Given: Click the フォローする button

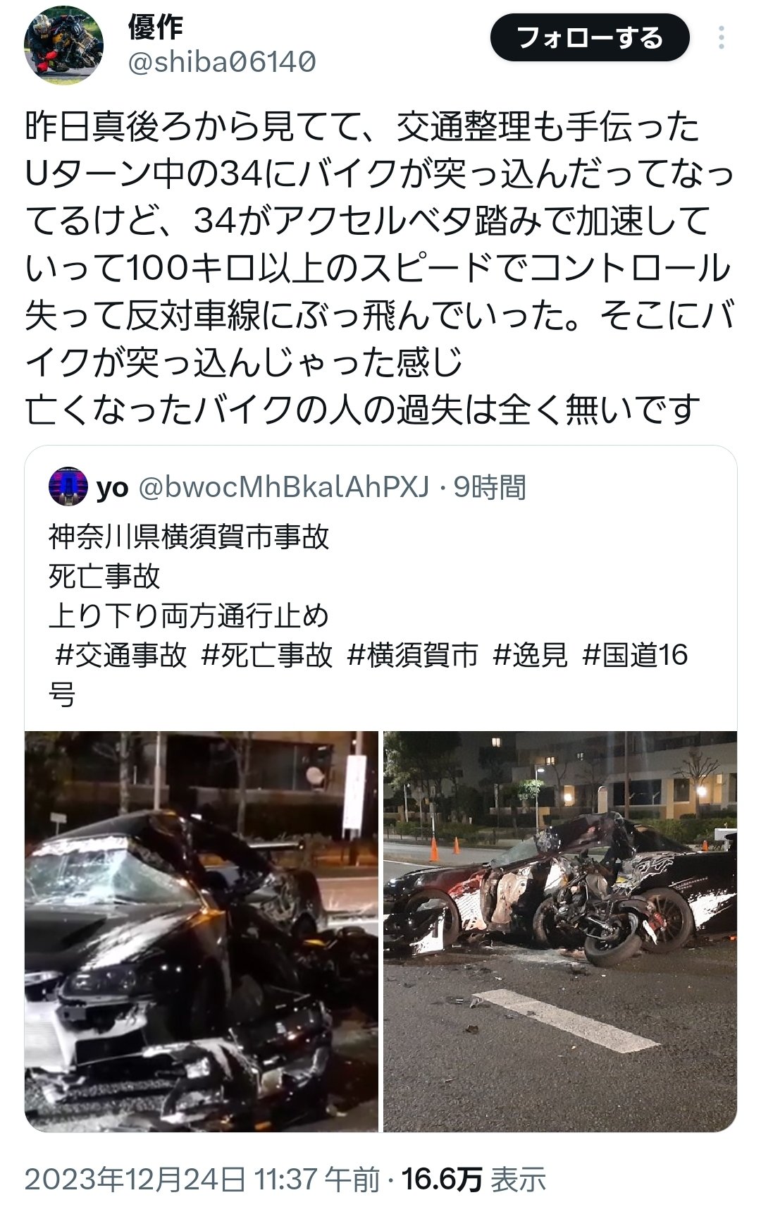Looking at the screenshot, I should pyautogui.click(x=589, y=37).
